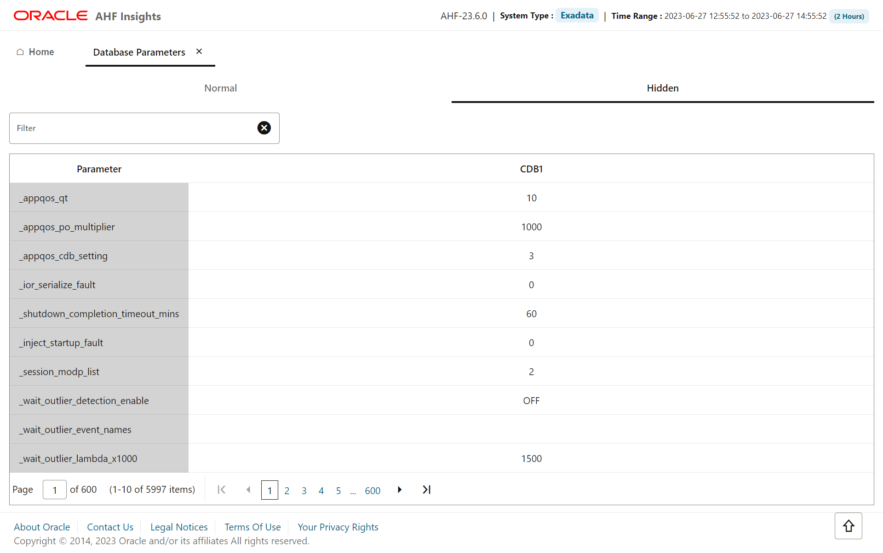This screenshot has width=883, height=553.
Task: Click the items count text (1-10 of 5997 items)
Action: pos(152,490)
